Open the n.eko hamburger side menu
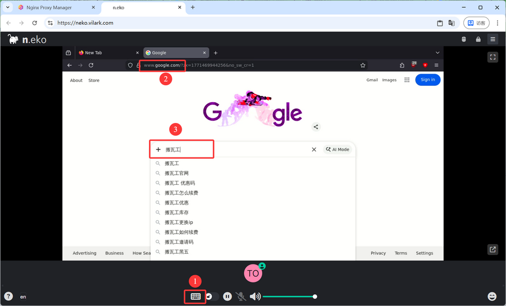 [x=493, y=39]
